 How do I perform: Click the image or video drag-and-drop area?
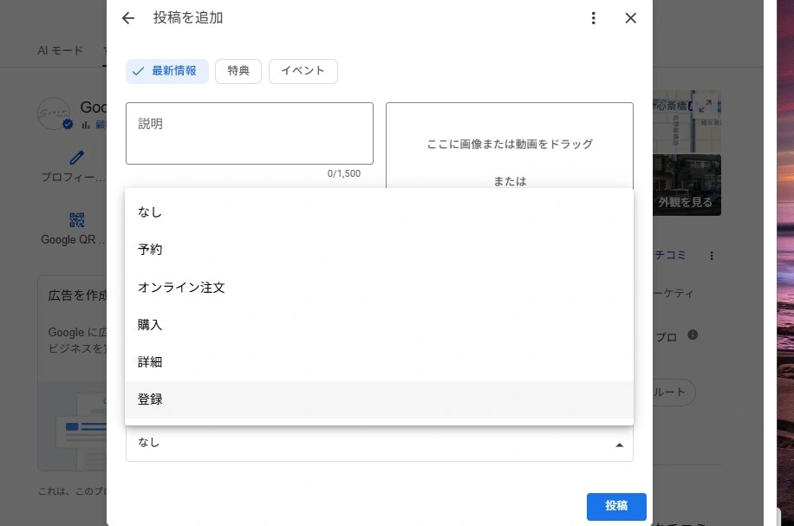click(x=510, y=146)
